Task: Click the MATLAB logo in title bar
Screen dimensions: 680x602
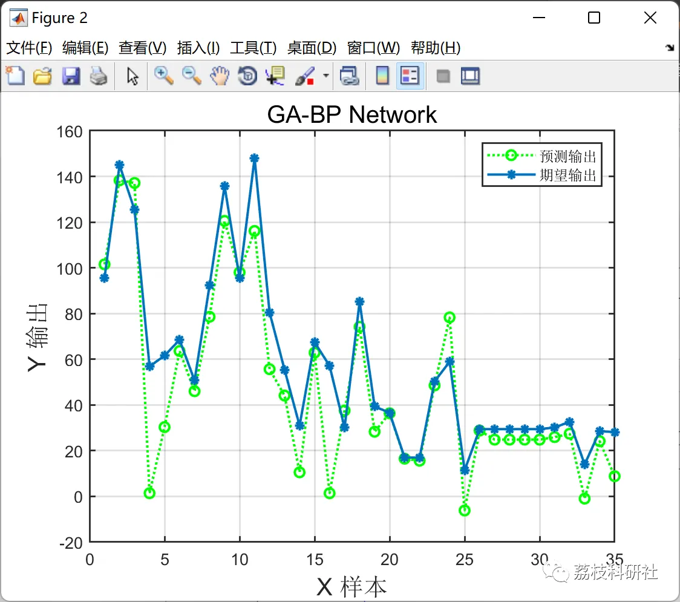Action: (x=18, y=18)
